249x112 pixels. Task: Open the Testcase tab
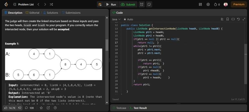tap(120, 108)
